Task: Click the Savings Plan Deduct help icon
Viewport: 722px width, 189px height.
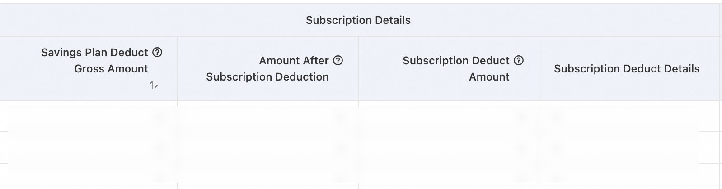Action: tap(157, 53)
